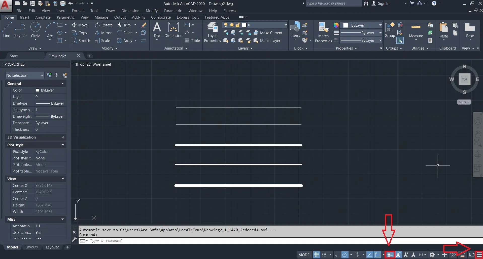Image resolution: width=483 pixels, height=259 pixels.
Task: Select the Circle tool
Action: click(36, 30)
